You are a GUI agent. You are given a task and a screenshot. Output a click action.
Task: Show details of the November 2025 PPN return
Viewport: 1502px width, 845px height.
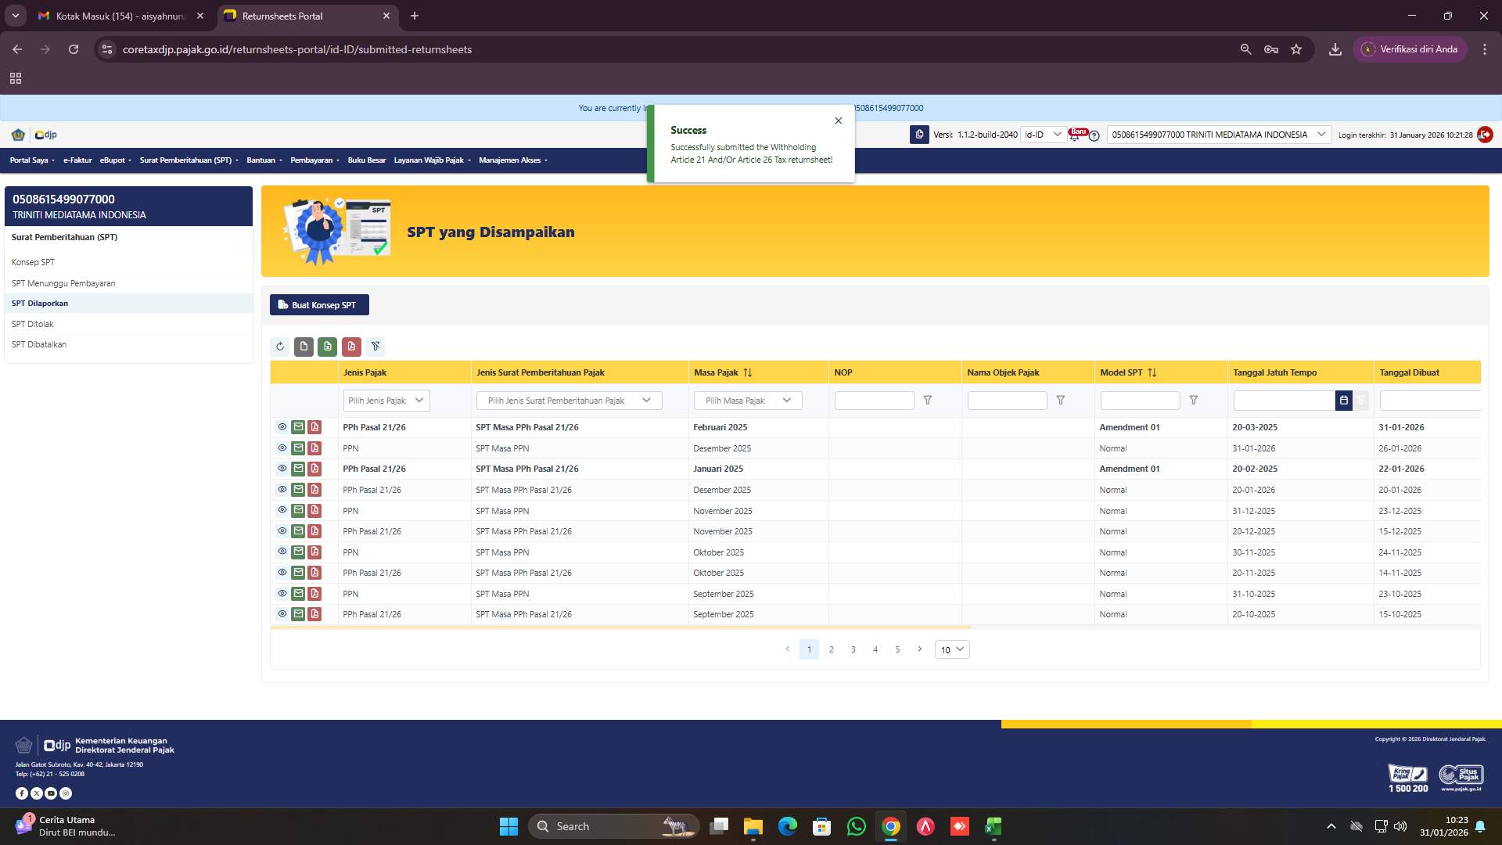282,511
